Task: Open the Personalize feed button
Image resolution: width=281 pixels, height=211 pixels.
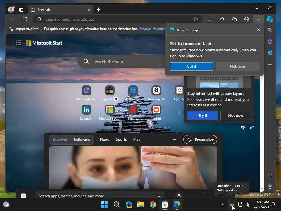Action: coord(200,140)
